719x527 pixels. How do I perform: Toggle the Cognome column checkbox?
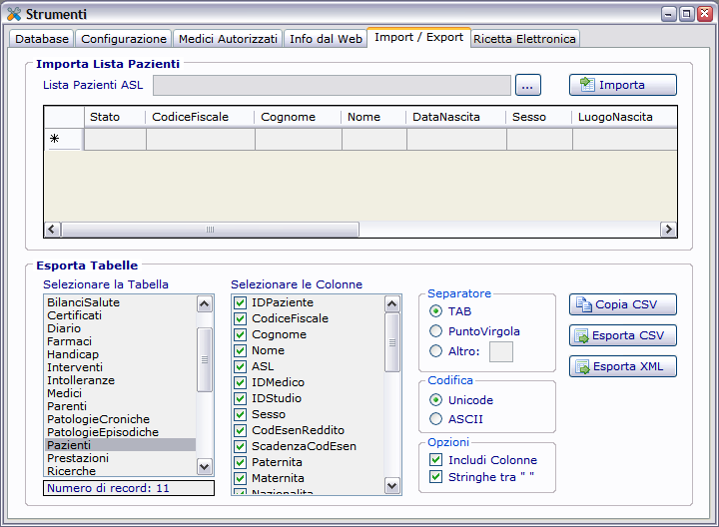click(241, 334)
